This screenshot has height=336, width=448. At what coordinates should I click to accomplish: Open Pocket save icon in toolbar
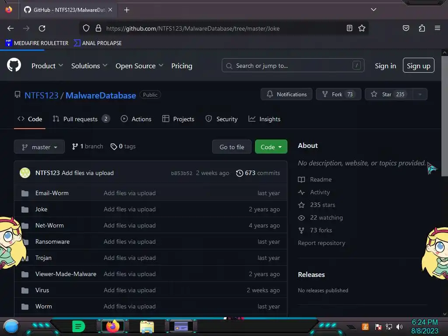(x=406, y=28)
